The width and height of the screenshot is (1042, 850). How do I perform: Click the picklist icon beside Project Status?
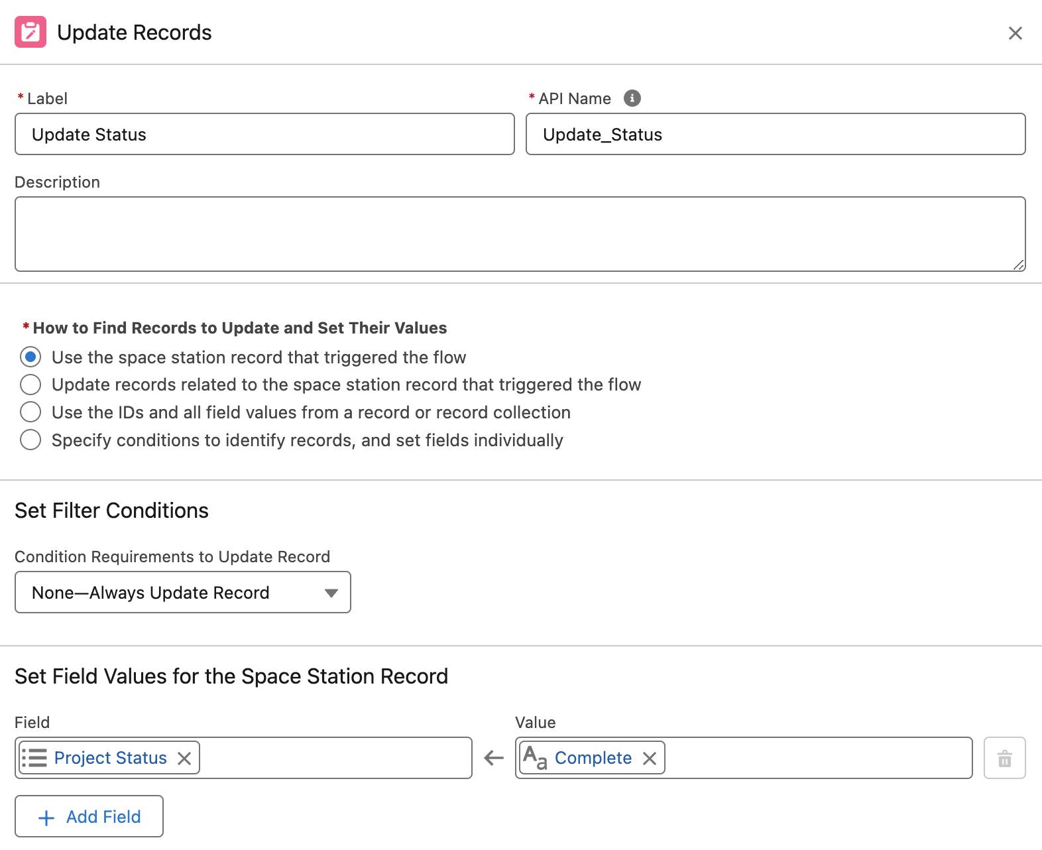click(34, 758)
